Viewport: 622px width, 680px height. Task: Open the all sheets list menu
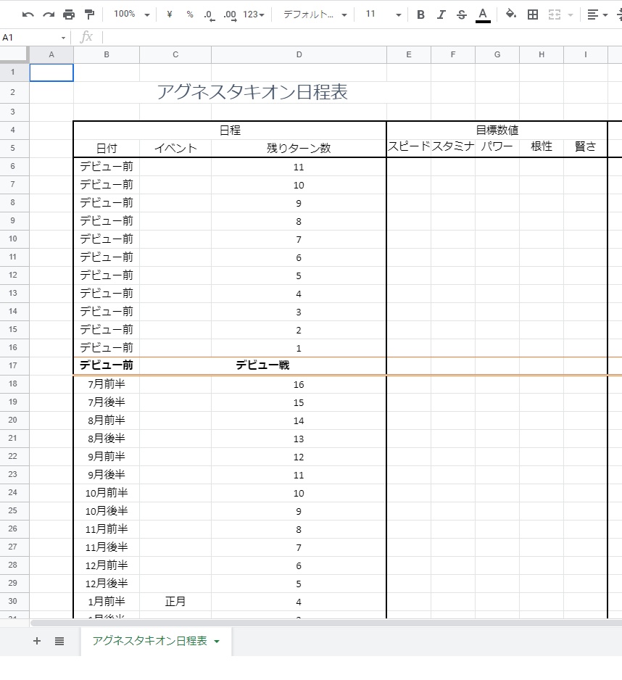59,641
